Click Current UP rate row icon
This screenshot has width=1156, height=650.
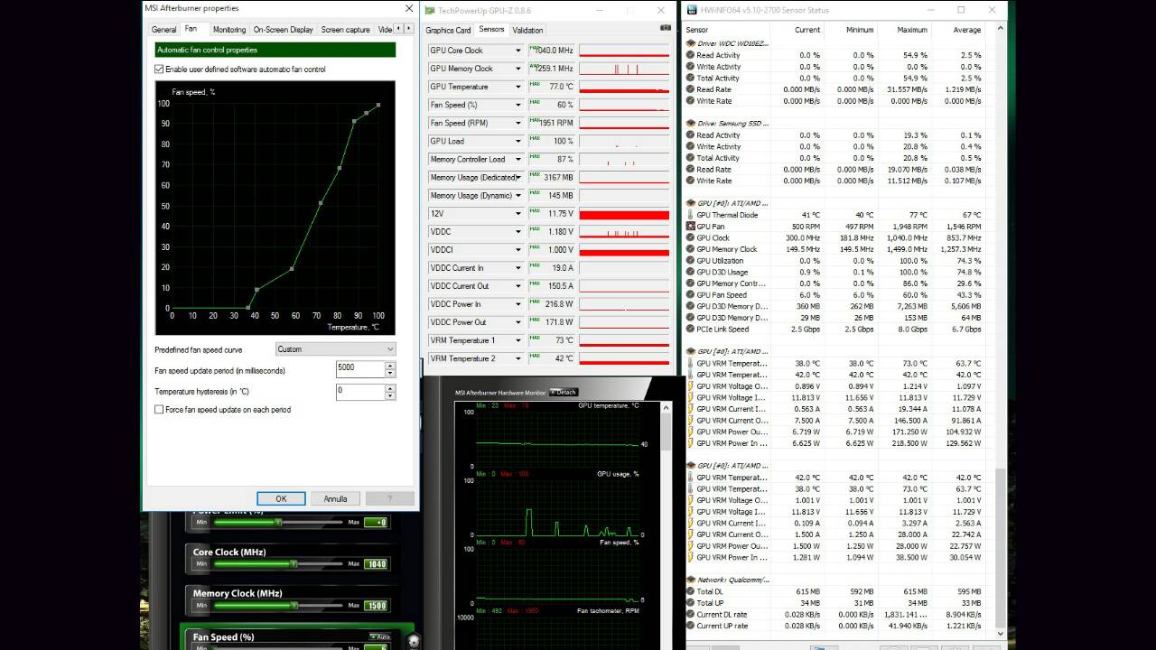point(691,626)
